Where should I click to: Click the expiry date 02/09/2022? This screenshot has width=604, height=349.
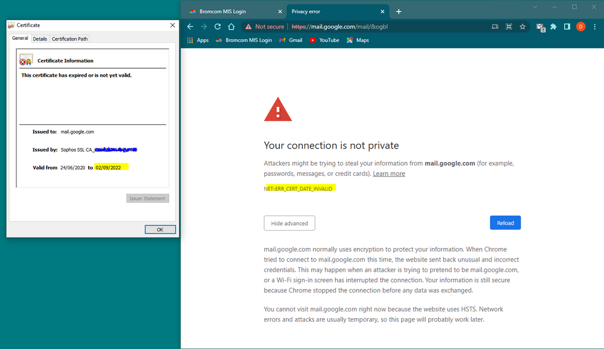108,168
